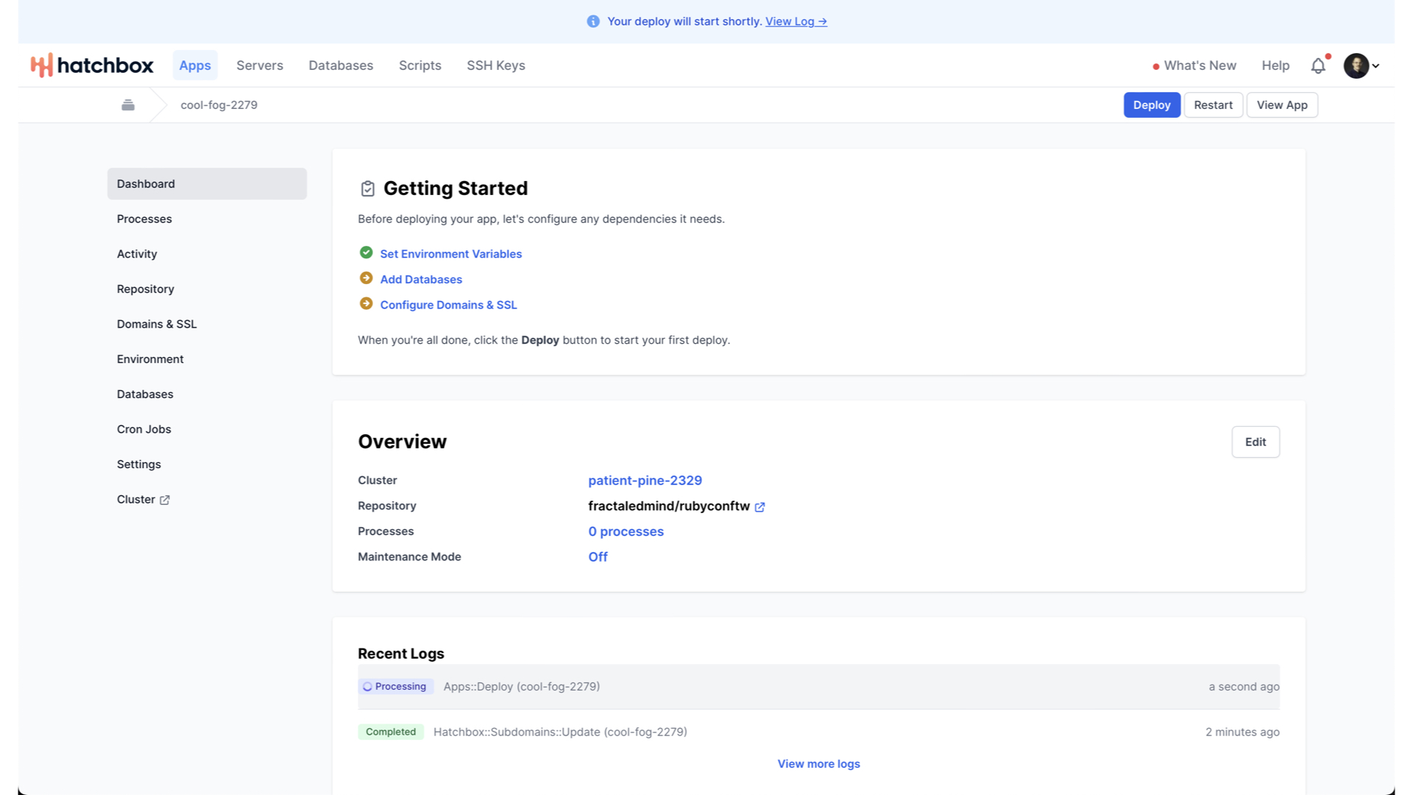This screenshot has width=1413, height=795.
Task: Click the orange arrow beside Configure Domains & SSL
Action: (366, 304)
